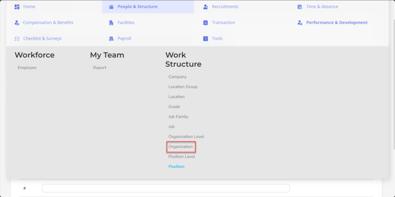This screenshot has width=395, height=197.
Task: Click the Tools icon
Action: [206, 39]
